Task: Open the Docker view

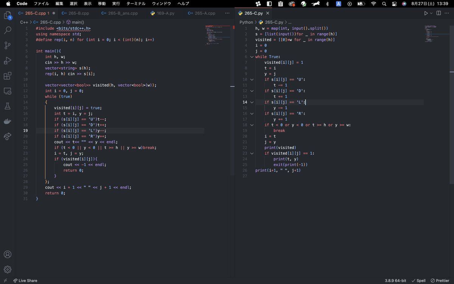Action: pyautogui.click(x=8, y=121)
